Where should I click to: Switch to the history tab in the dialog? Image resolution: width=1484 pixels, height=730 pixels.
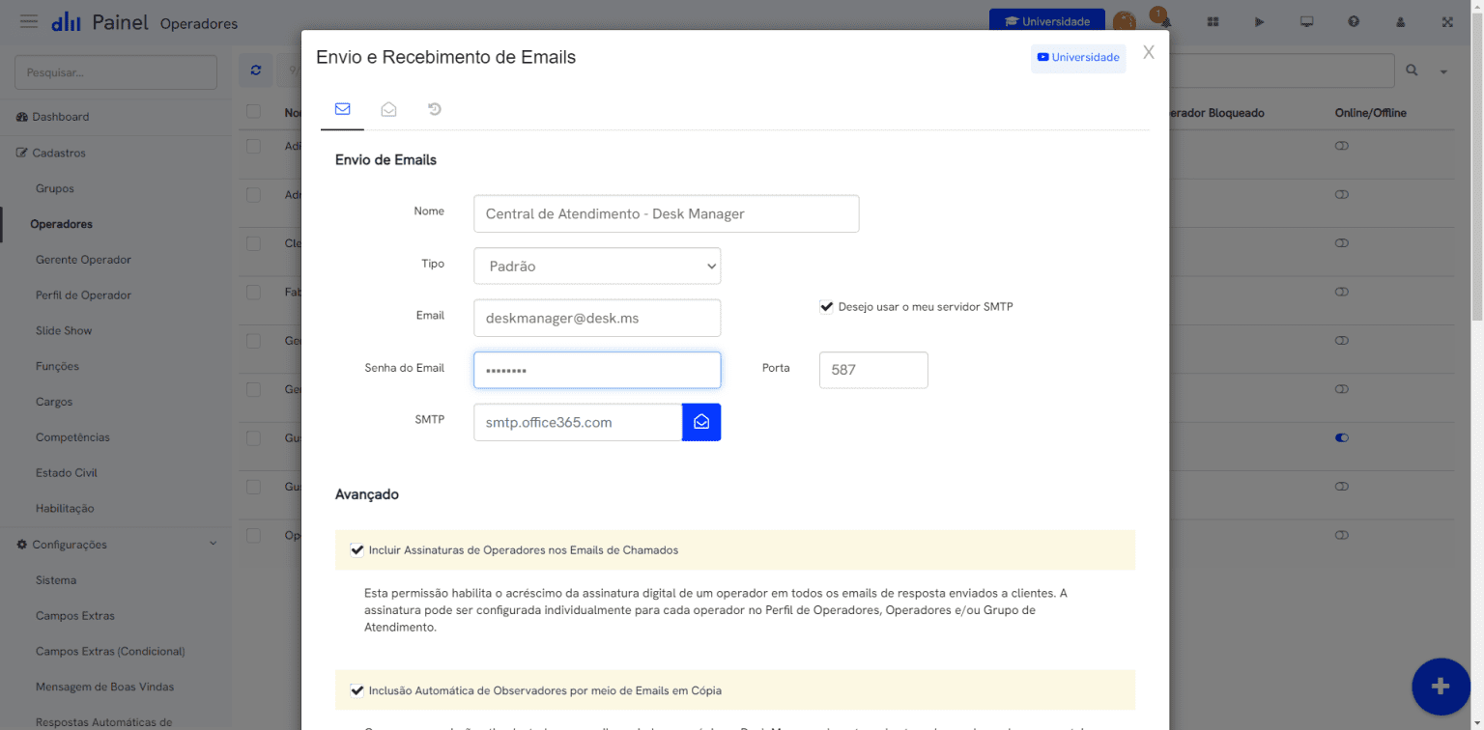pyautogui.click(x=435, y=109)
